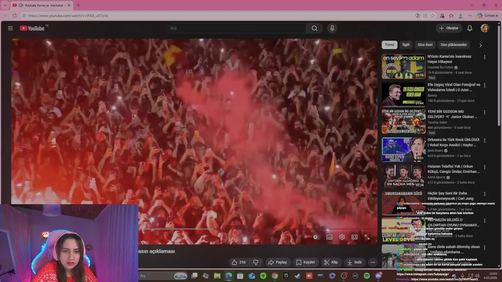Click the İndir download button
The width and height of the screenshot is (502, 282).
(355, 262)
